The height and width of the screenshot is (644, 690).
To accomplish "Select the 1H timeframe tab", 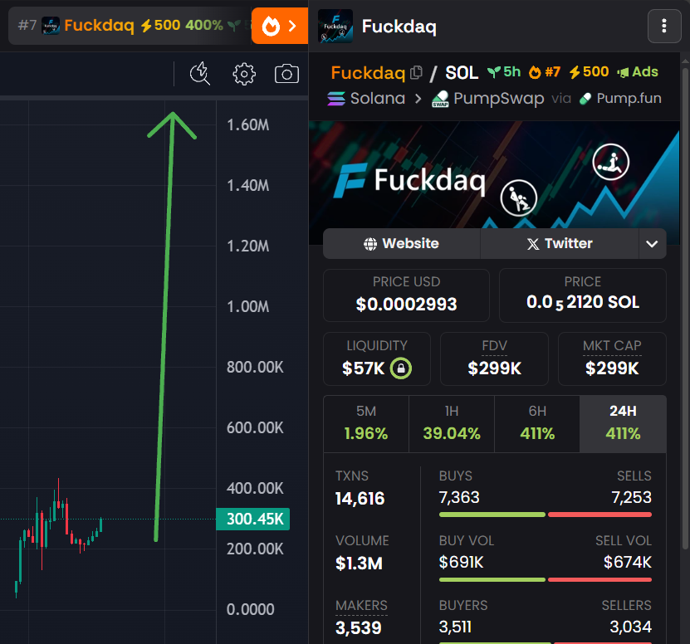I will [x=452, y=423].
